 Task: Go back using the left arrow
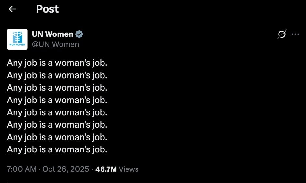tap(12, 9)
